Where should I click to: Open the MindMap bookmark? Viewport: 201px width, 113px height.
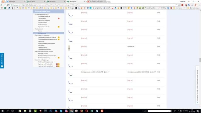162,8
